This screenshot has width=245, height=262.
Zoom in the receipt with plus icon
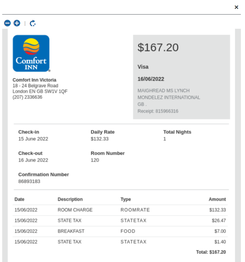(17, 23)
